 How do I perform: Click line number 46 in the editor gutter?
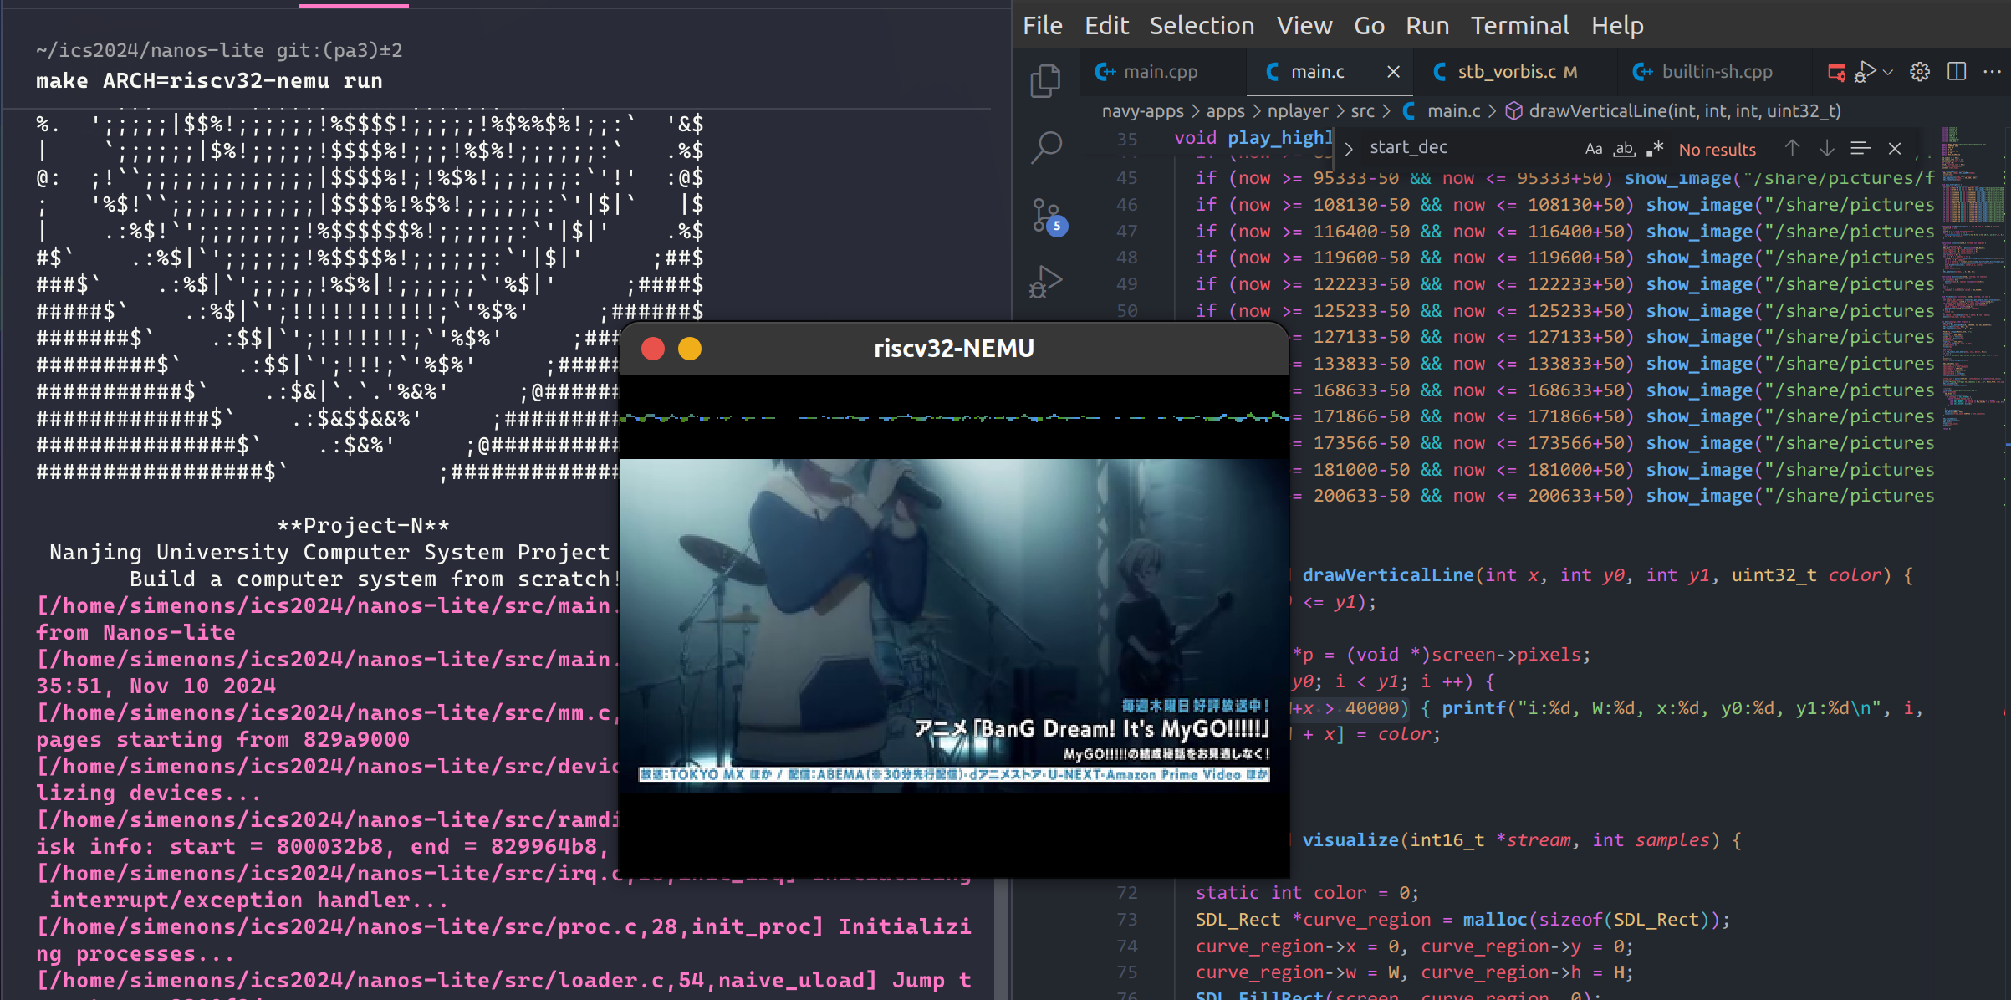(1126, 205)
